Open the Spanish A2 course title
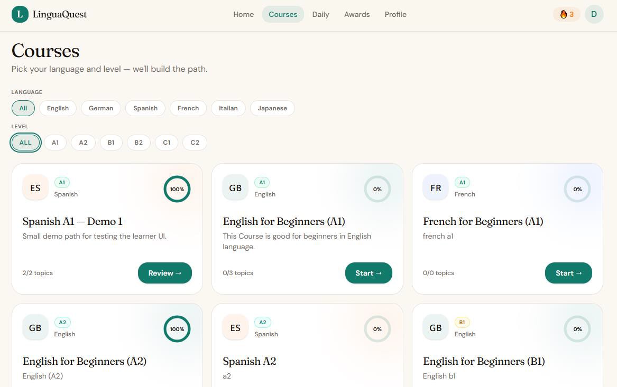 click(x=250, y=362)
